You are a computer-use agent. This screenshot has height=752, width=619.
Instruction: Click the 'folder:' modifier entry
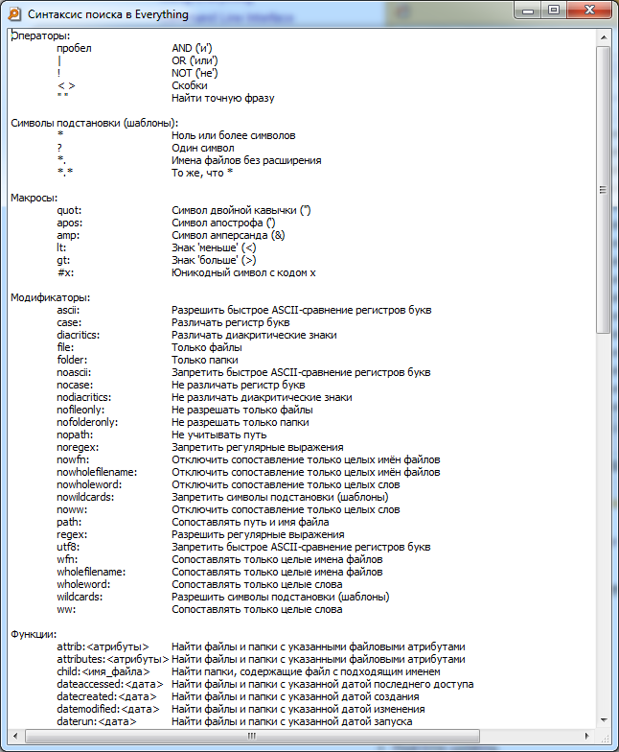[x=72, y=361]
